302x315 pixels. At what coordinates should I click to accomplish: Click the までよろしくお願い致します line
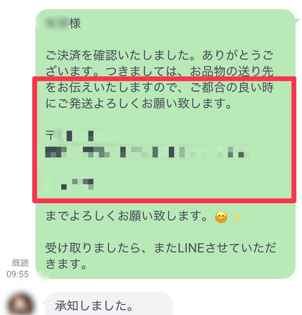click(x=126, y=216)
